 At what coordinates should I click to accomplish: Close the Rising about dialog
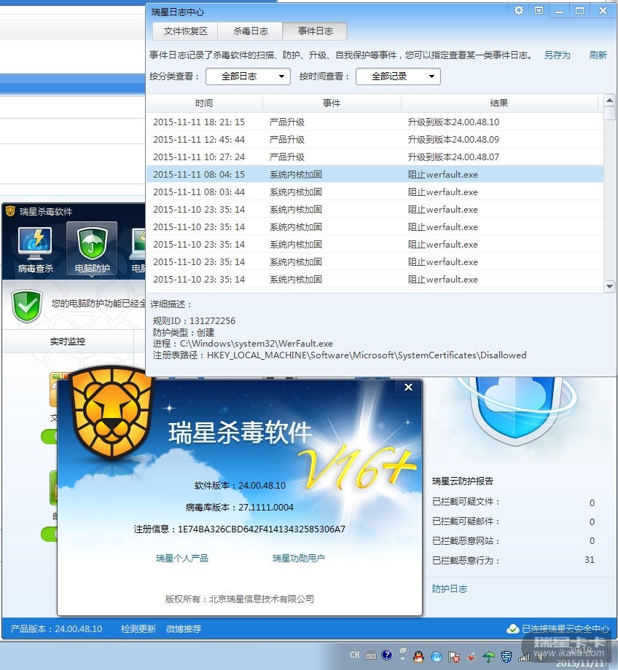click(x=408, y=387)
